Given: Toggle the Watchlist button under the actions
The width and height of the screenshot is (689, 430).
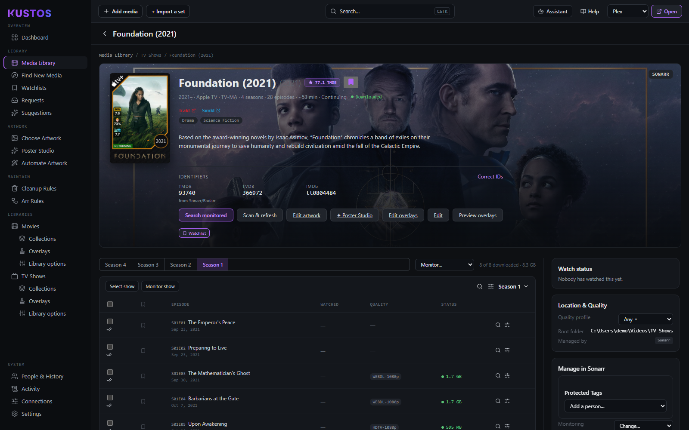Looking at the screenshot, I should [194, 233].
